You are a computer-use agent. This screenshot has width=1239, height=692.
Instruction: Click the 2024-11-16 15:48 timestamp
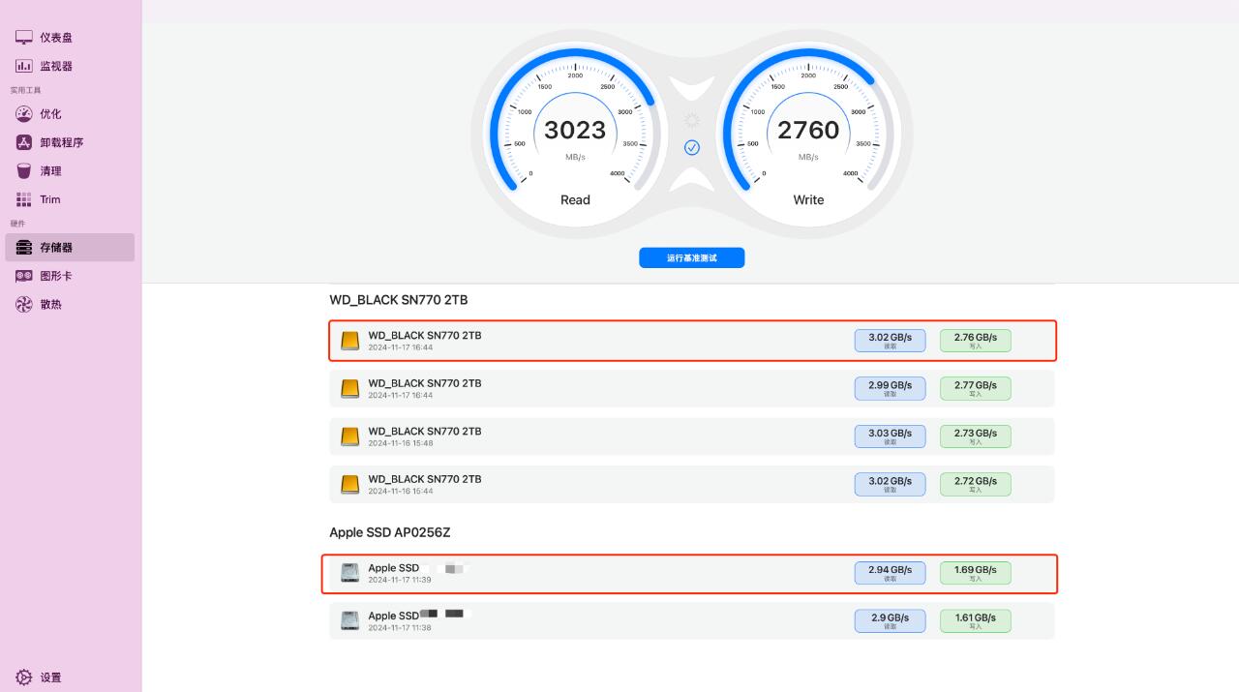pos(401,443)
